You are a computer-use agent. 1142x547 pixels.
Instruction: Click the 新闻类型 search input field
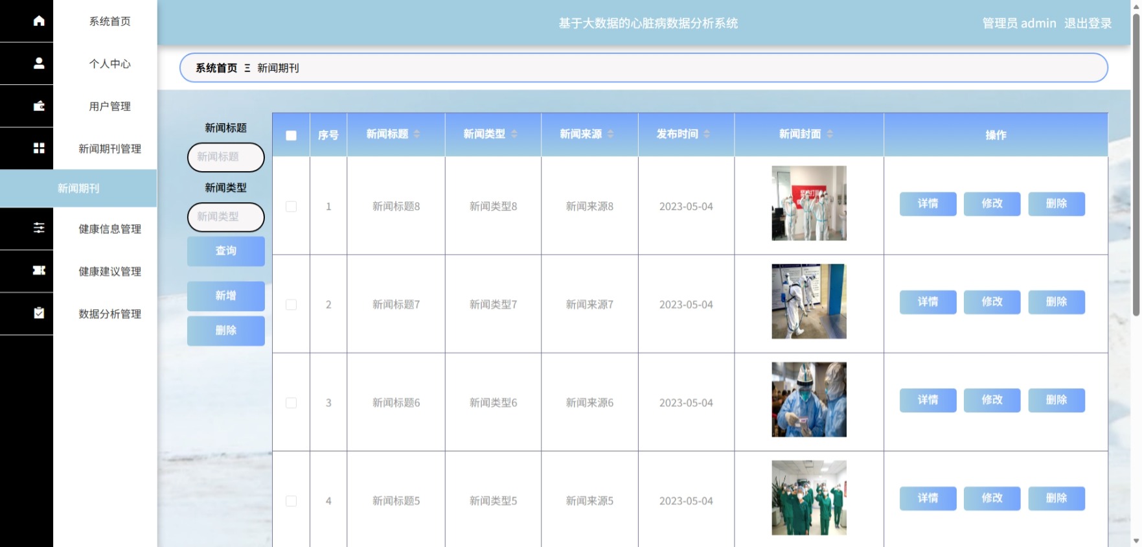(226, 216)
